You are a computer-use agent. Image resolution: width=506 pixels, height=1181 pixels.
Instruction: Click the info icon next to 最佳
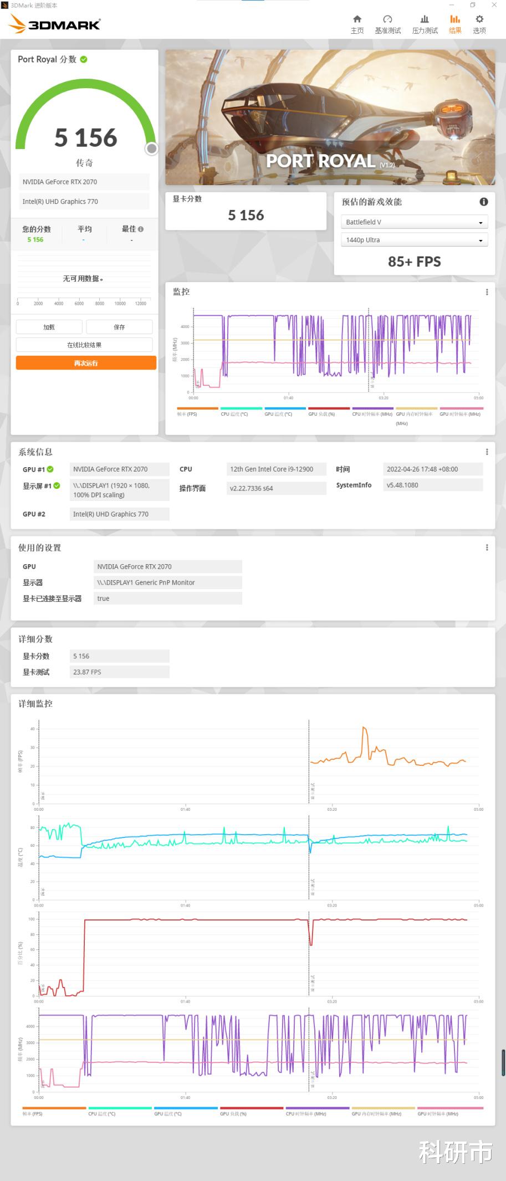coord(141,229)
